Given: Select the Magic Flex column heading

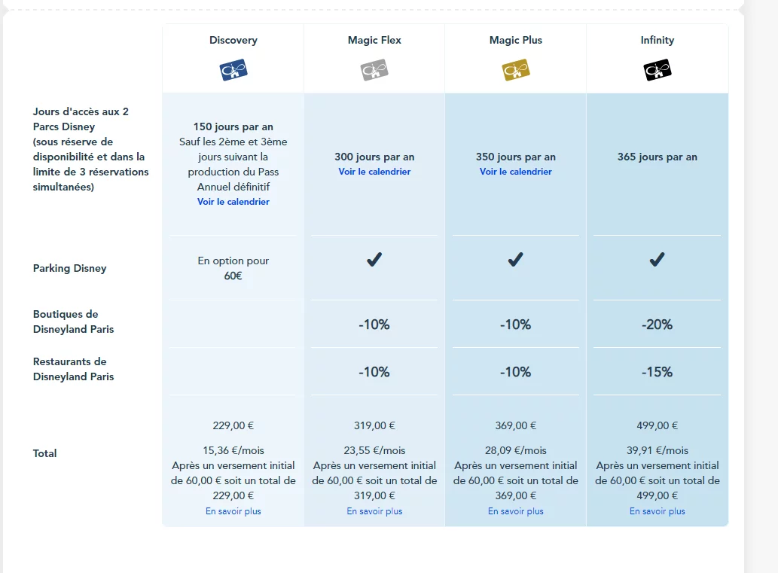Looking at the screenshot, I should (374, 40).
